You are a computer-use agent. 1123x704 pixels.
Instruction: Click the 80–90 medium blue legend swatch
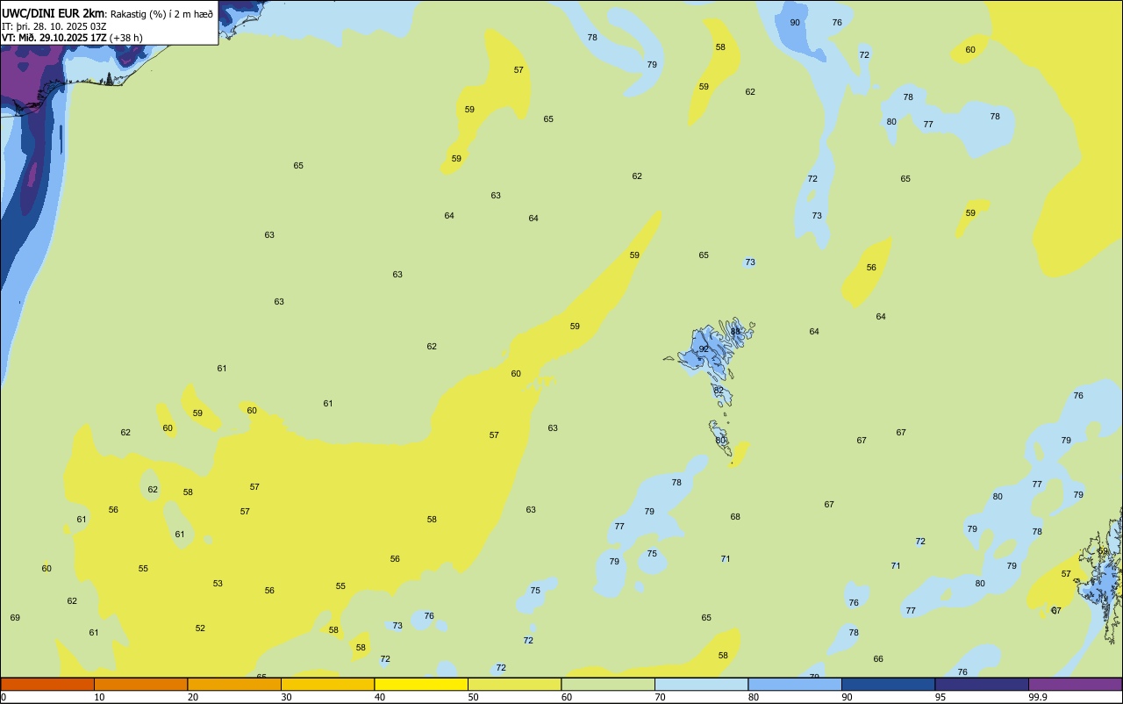[x=795, y=684]
